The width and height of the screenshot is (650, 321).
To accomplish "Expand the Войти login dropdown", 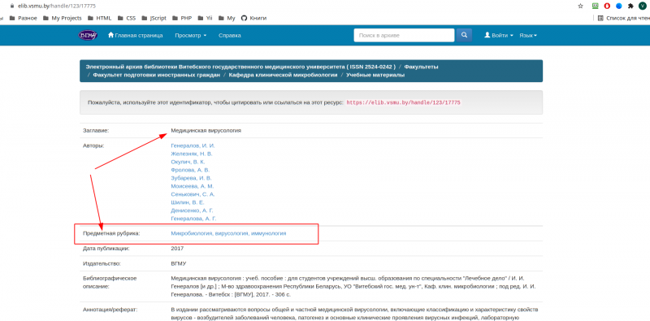I will click(499, 35).
